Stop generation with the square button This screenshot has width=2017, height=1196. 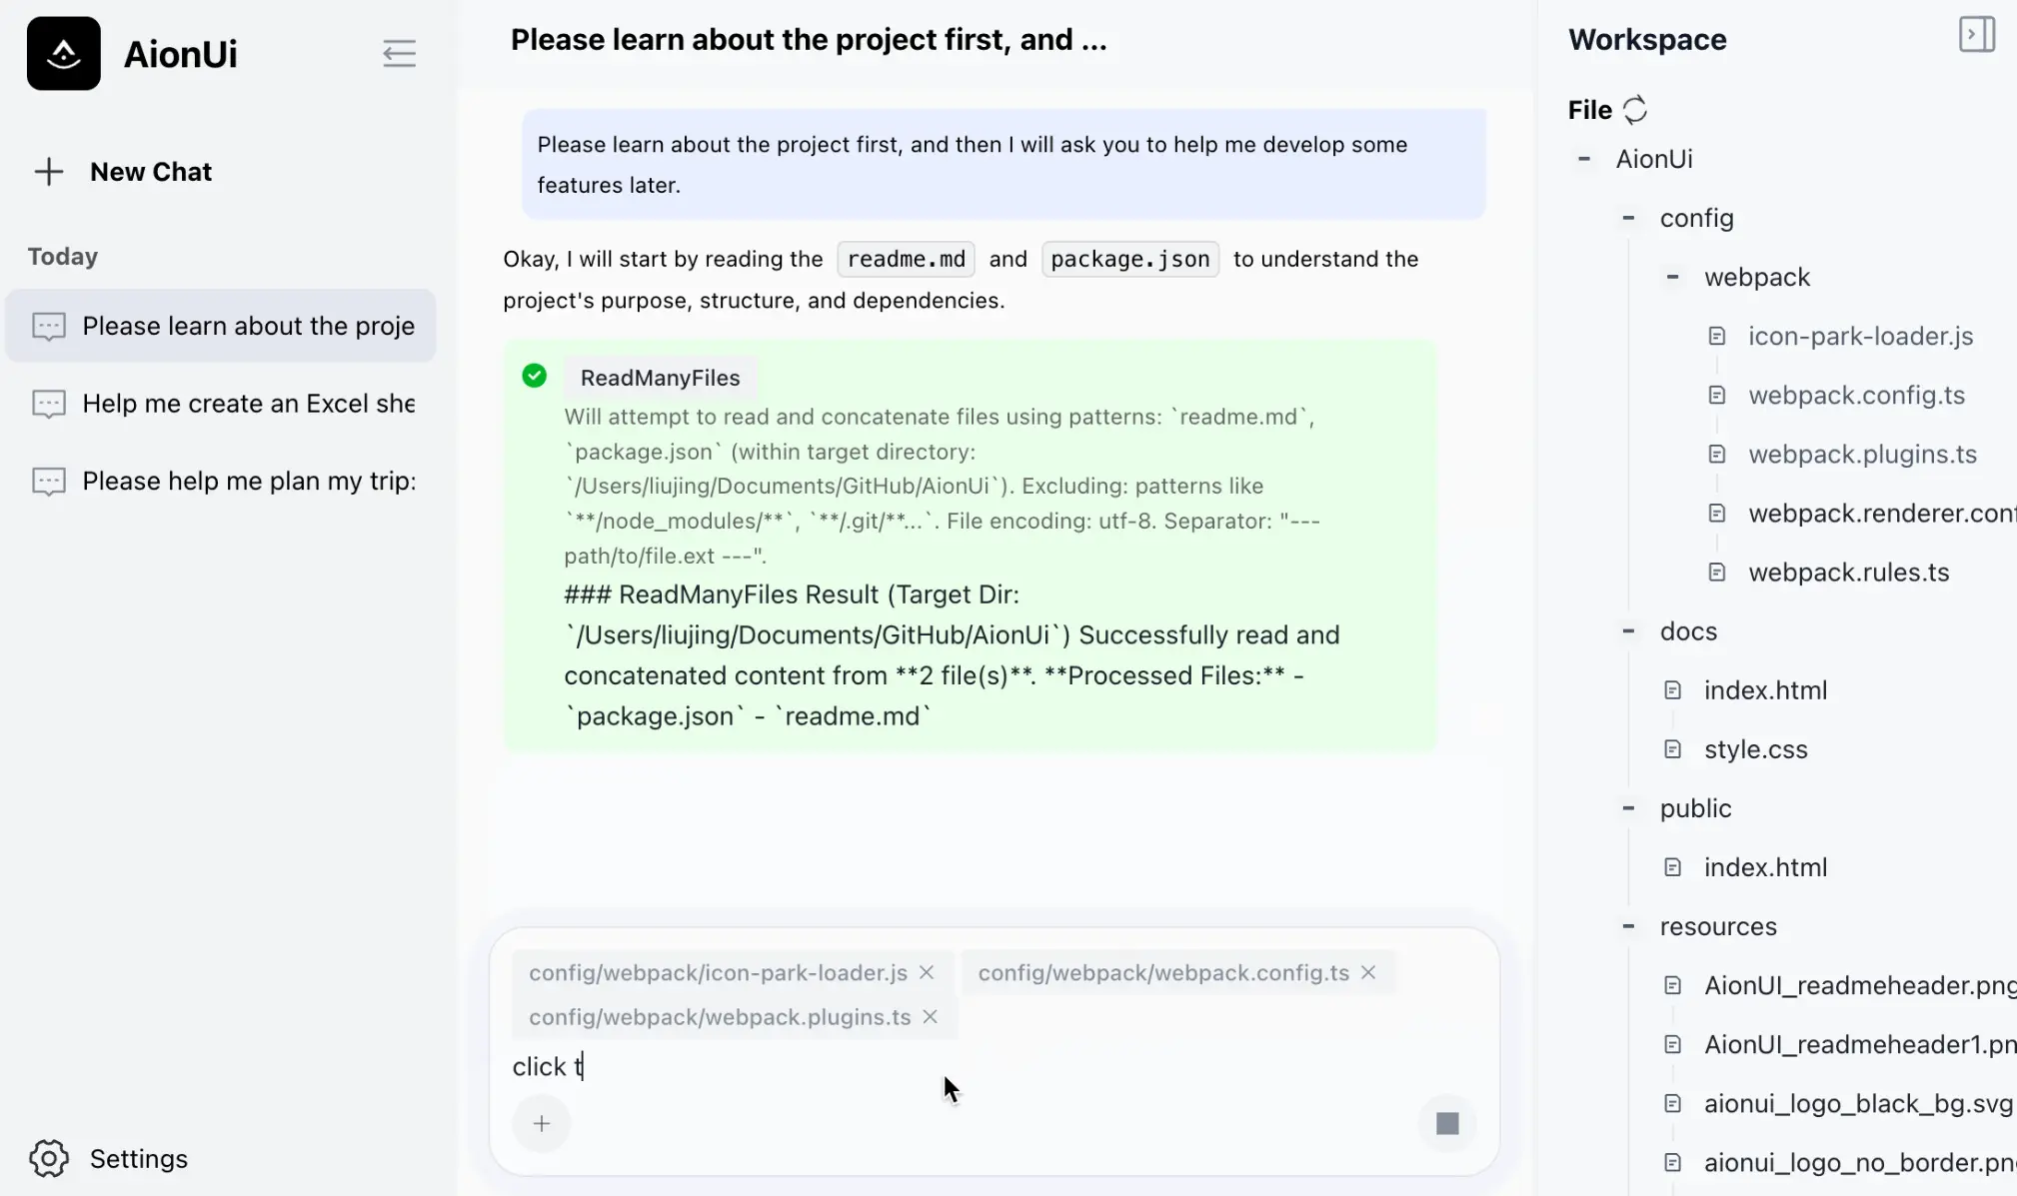[x=1446, y=1123]
